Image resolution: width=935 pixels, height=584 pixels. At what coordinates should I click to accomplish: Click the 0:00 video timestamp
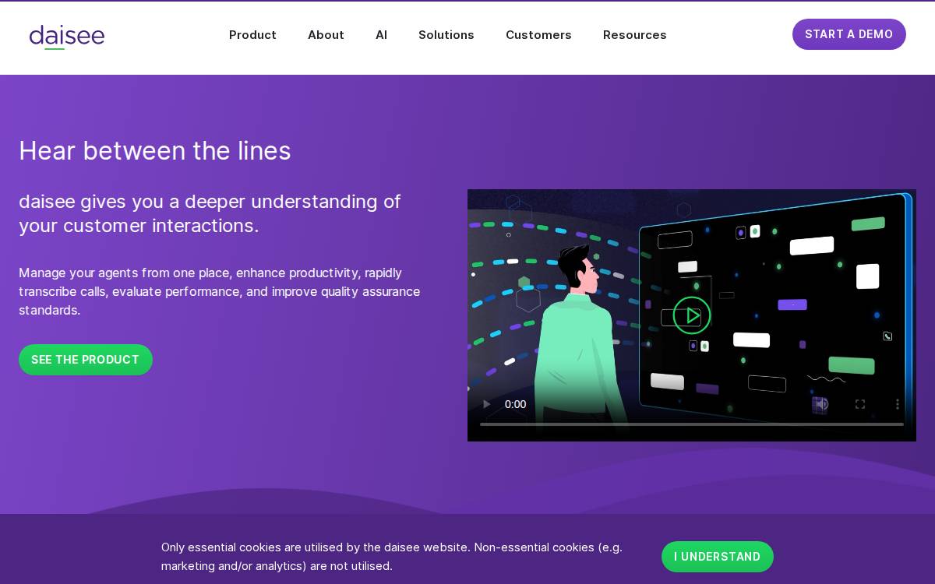[x=515, y=404]
